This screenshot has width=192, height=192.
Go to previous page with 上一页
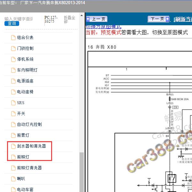[97, 19]
